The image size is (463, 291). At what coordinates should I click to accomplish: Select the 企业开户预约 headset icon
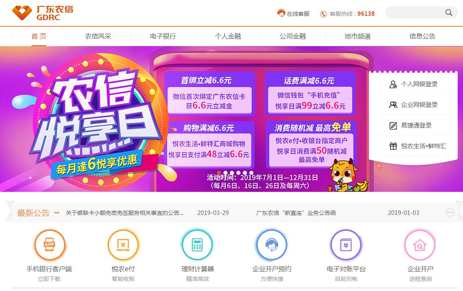pos(271,245)
